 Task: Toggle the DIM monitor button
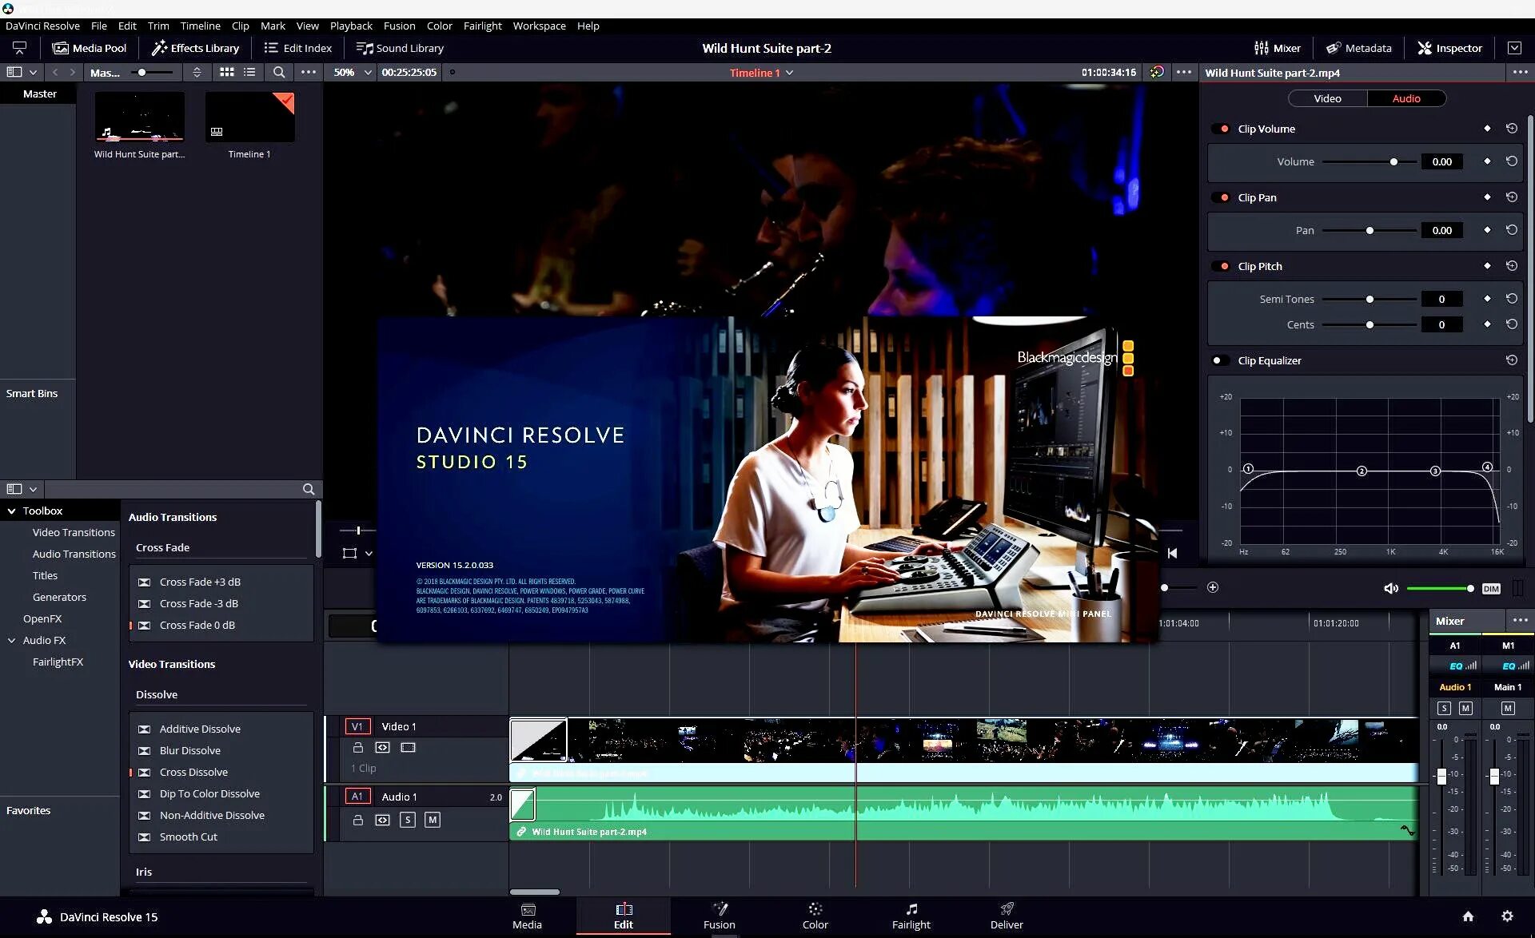point(1490,588)
